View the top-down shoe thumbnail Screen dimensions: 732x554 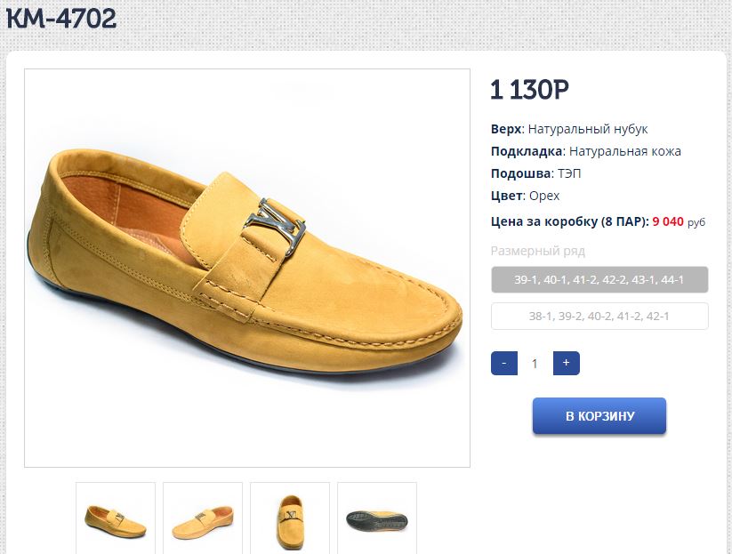[x=290, y=518]
